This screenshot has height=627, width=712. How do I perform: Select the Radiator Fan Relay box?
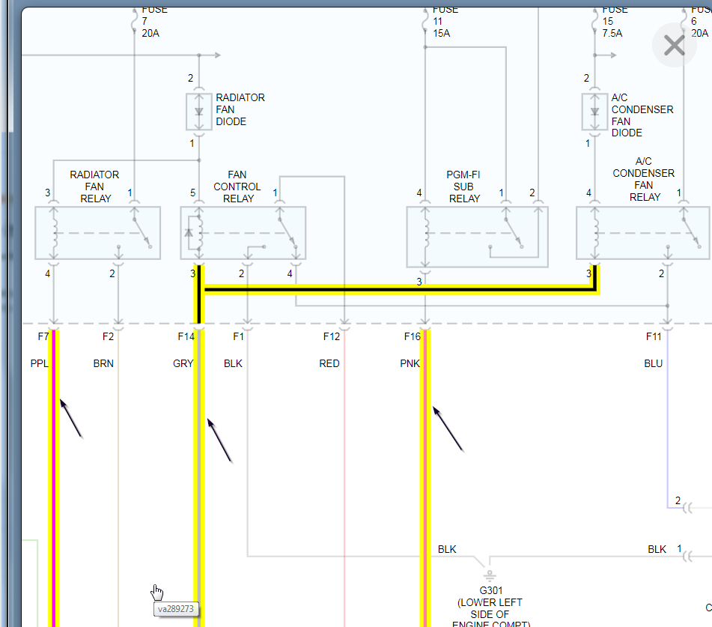click(97, 233)
